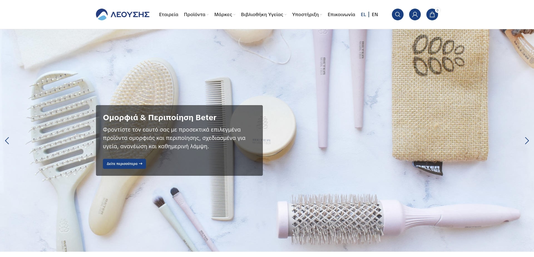
Task: Click the blue circular logo emblem
Action: 102,14
